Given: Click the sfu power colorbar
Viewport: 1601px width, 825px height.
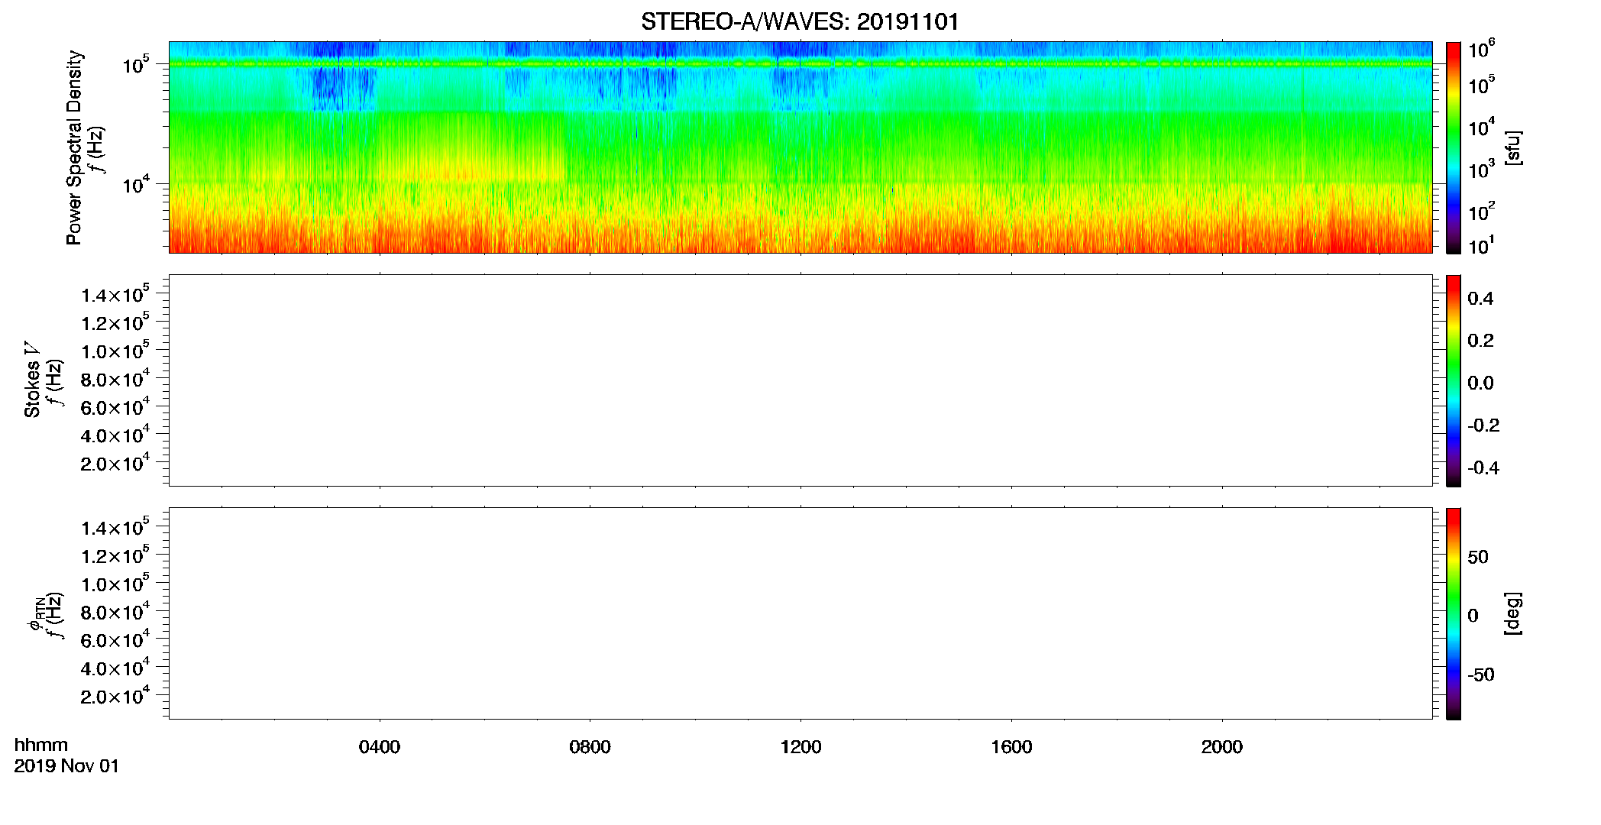Looking at the screenshot, I should [1454, 147].
